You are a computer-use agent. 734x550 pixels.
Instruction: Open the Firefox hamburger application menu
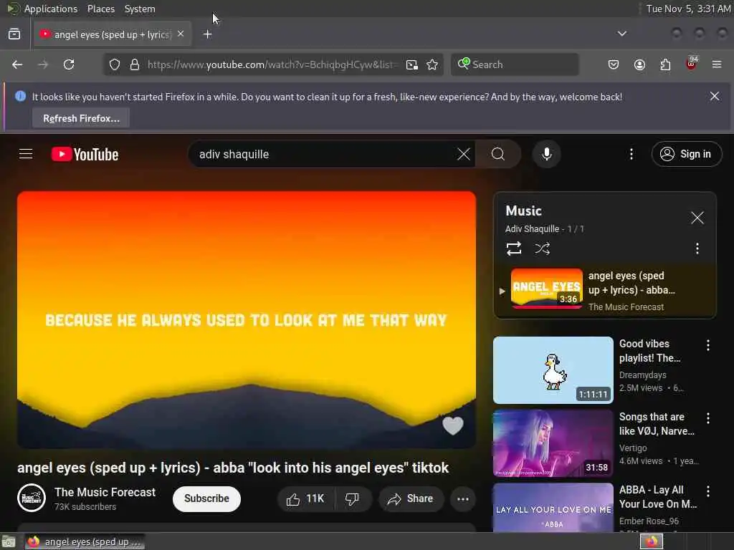coord(717,64)
